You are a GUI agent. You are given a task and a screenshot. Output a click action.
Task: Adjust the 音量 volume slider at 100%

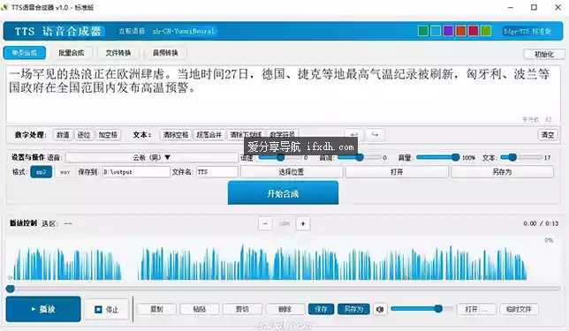[438, 157]
